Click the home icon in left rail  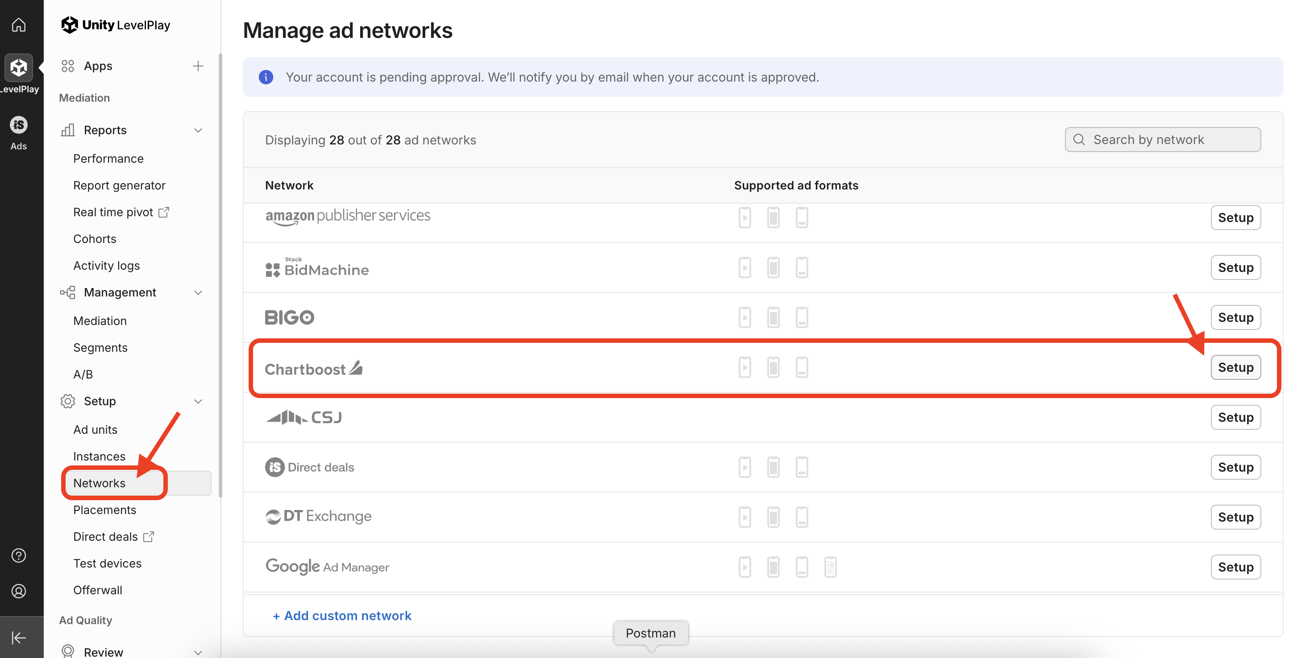click(18, 25)
